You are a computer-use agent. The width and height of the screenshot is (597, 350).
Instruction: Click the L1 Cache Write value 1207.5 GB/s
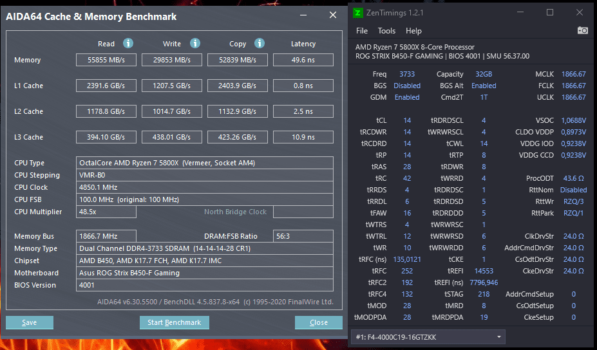pos(172,86)
